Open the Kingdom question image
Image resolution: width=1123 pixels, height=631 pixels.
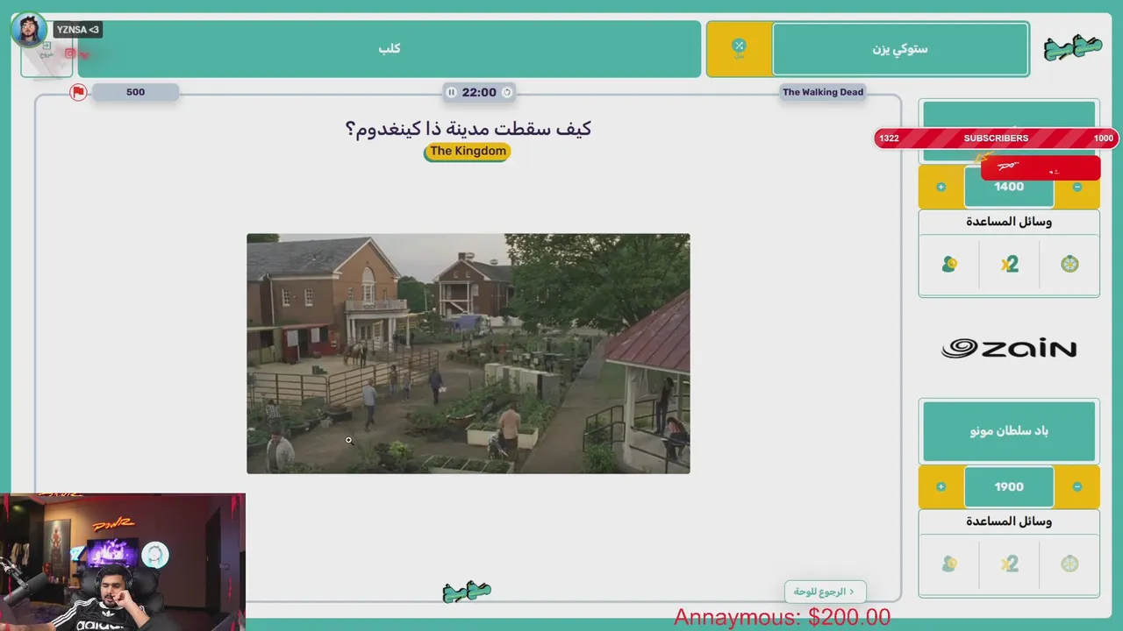[469, 353]
